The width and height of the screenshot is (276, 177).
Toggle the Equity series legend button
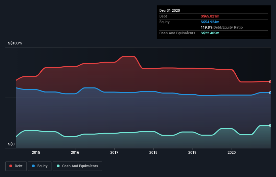pyautogui.click(x=40, y=166)
